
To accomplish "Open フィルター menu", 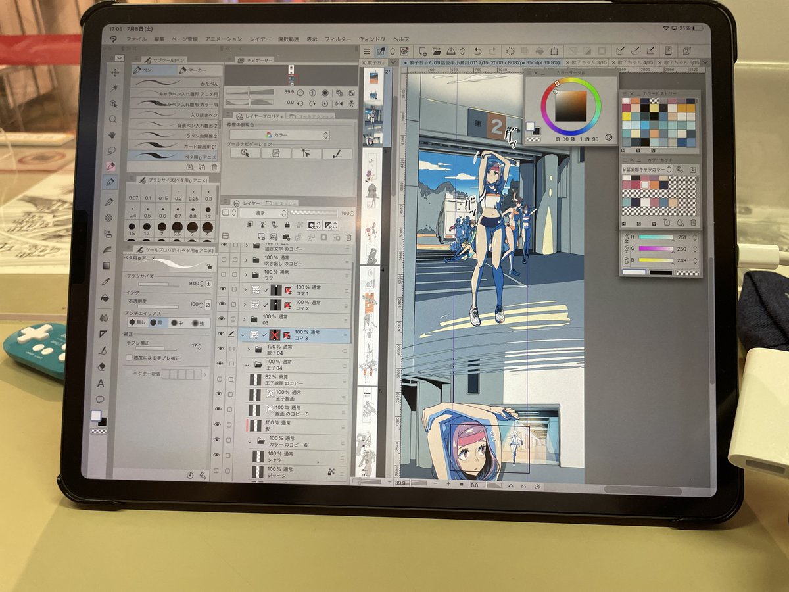I will tap(338, 39).
